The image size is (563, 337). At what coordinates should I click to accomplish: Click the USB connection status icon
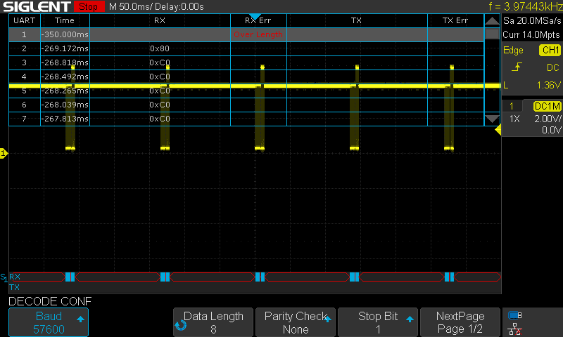tap(515, 315)
